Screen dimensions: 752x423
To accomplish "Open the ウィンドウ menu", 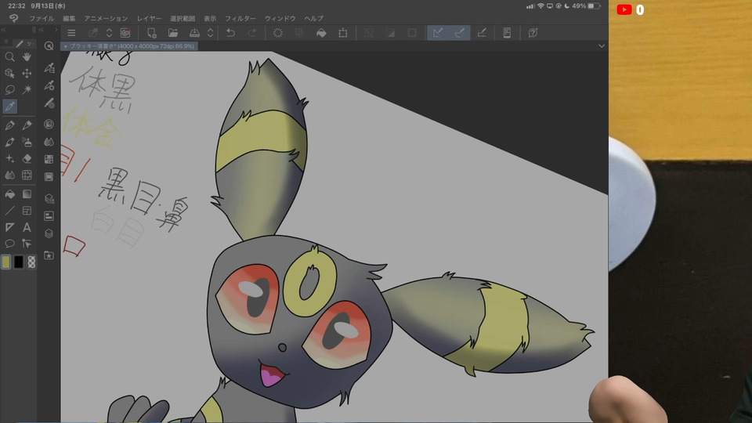I will tap(280, 19).
